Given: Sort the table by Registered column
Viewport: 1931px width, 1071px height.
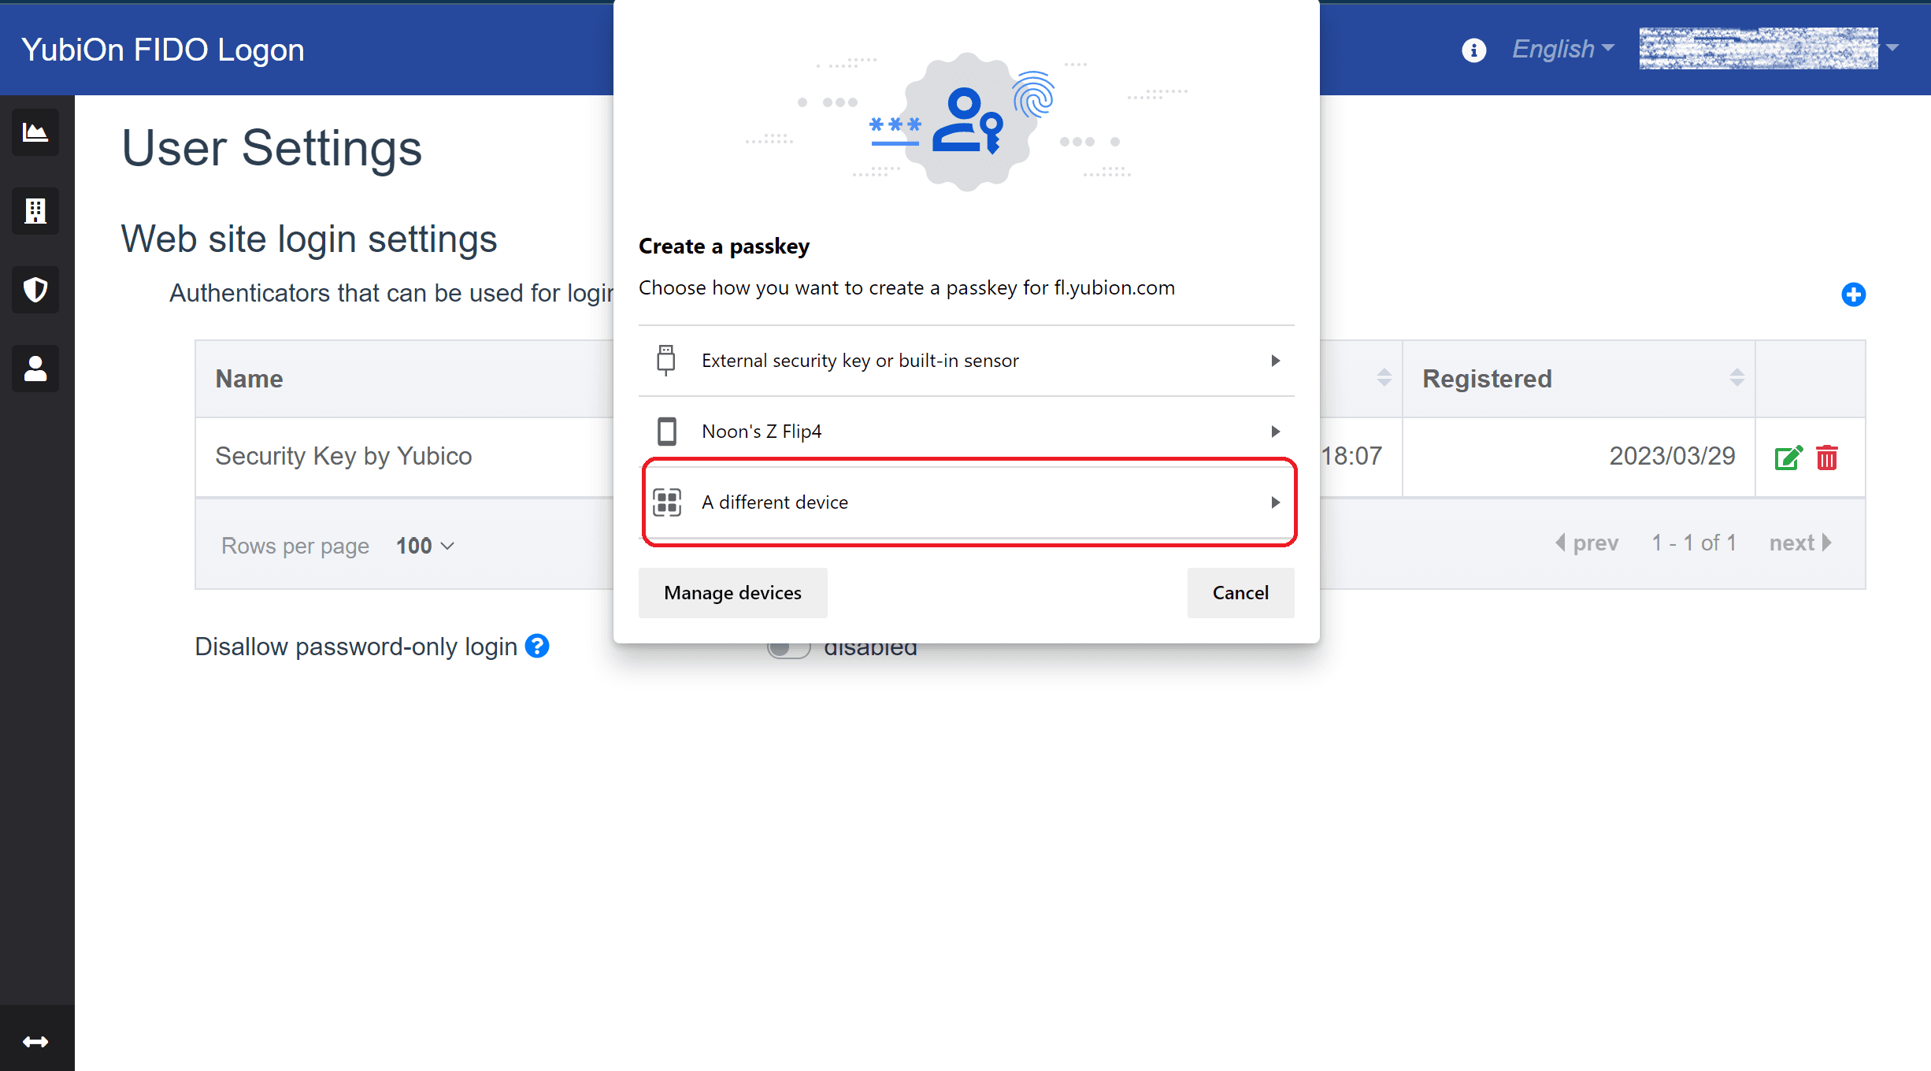Looking at the screenshot, I should point(1736,378).
